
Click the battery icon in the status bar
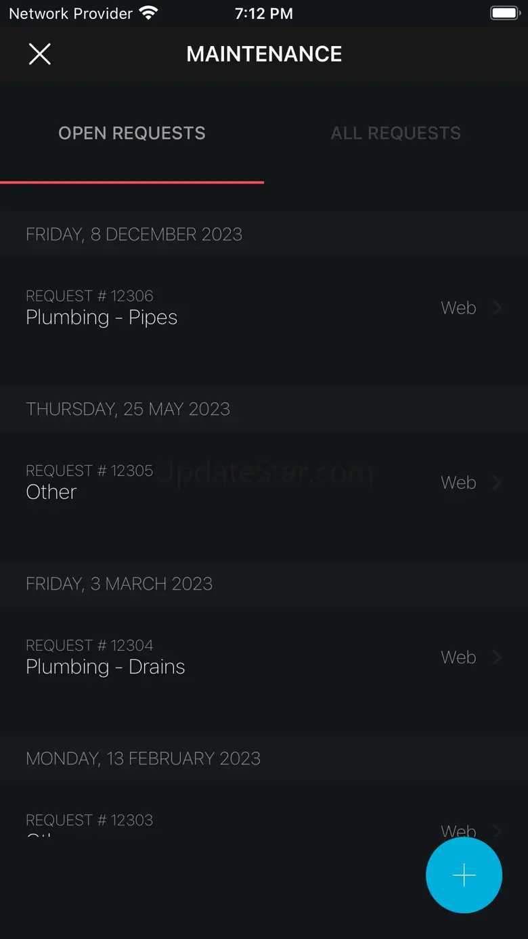click(504, 13)
